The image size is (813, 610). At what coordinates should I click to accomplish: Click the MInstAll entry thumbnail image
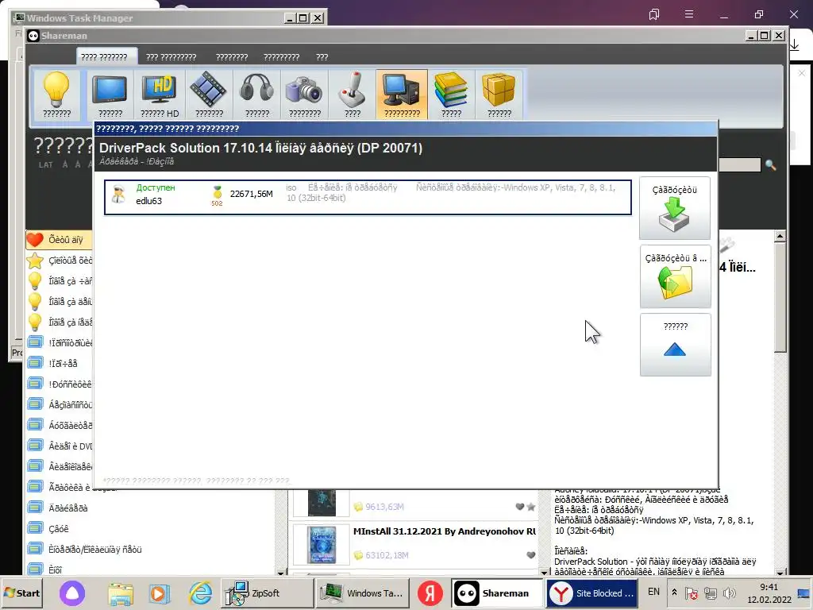[322, 545]
